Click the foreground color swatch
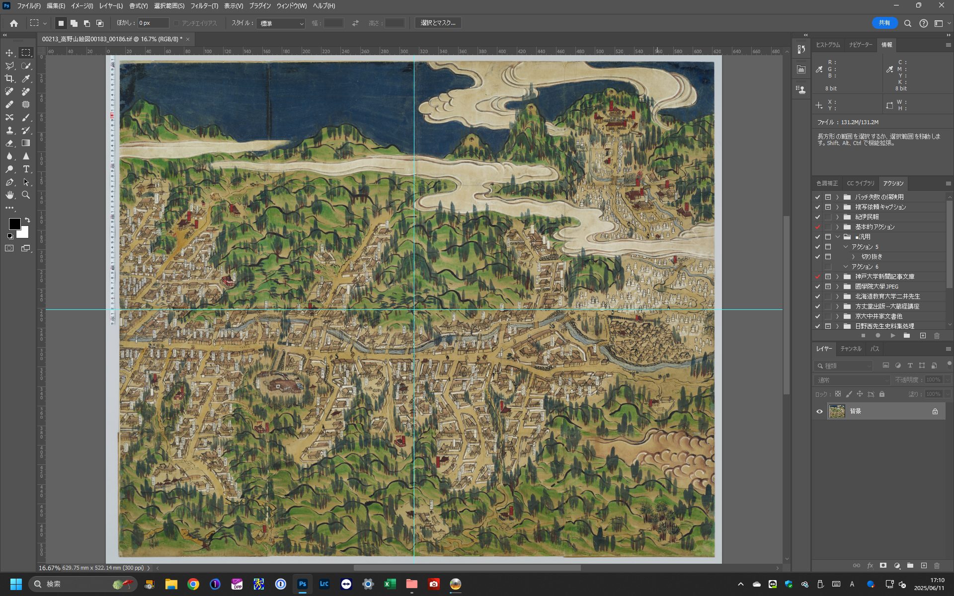Viewport: 954px width, 596px height. (14, 224)
